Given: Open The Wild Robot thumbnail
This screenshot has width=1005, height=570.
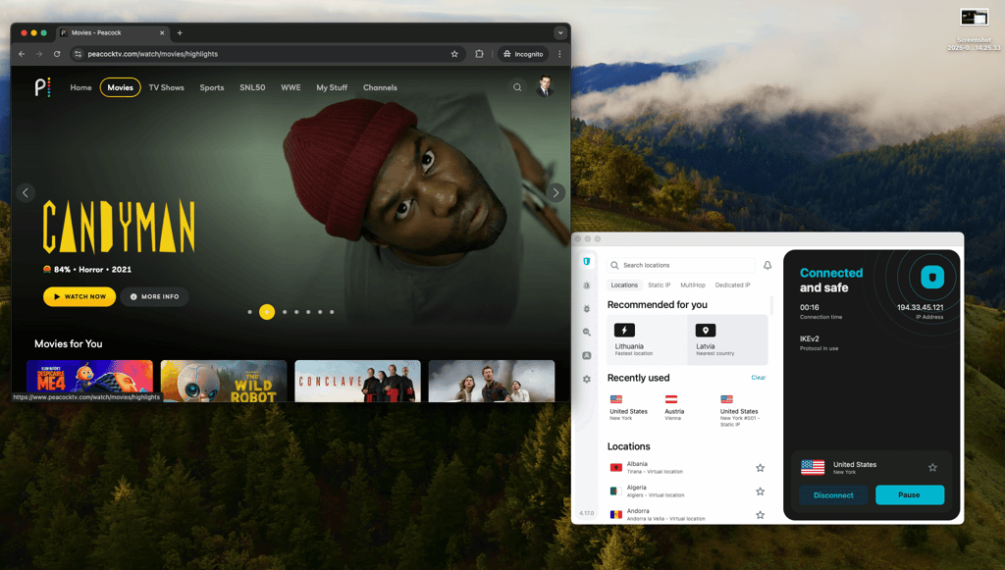Looking at the screenshot, I should 224,381.
